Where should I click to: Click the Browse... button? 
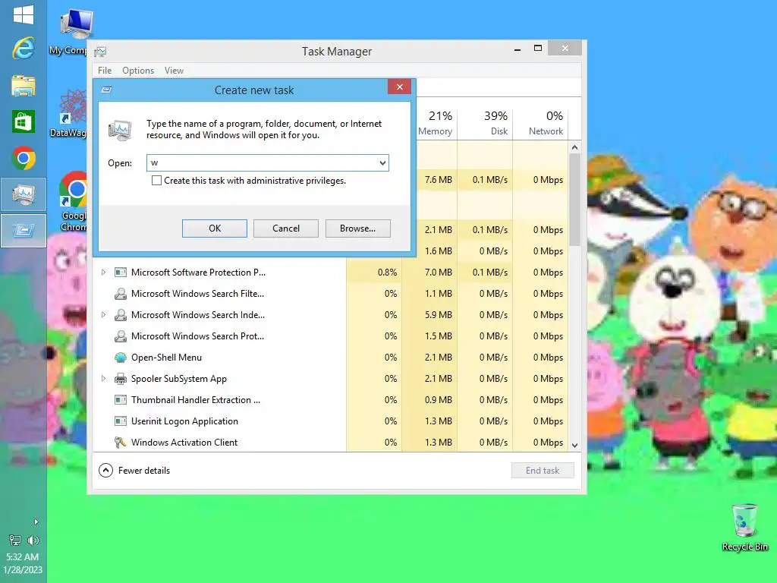pyautogui.click(x=358, y=228)
